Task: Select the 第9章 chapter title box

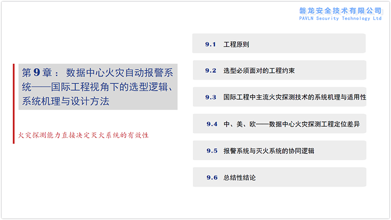Action: tap(98, 87)
